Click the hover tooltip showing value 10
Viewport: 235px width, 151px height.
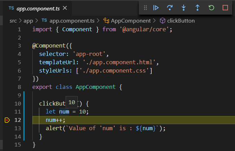tap(72, 102)
